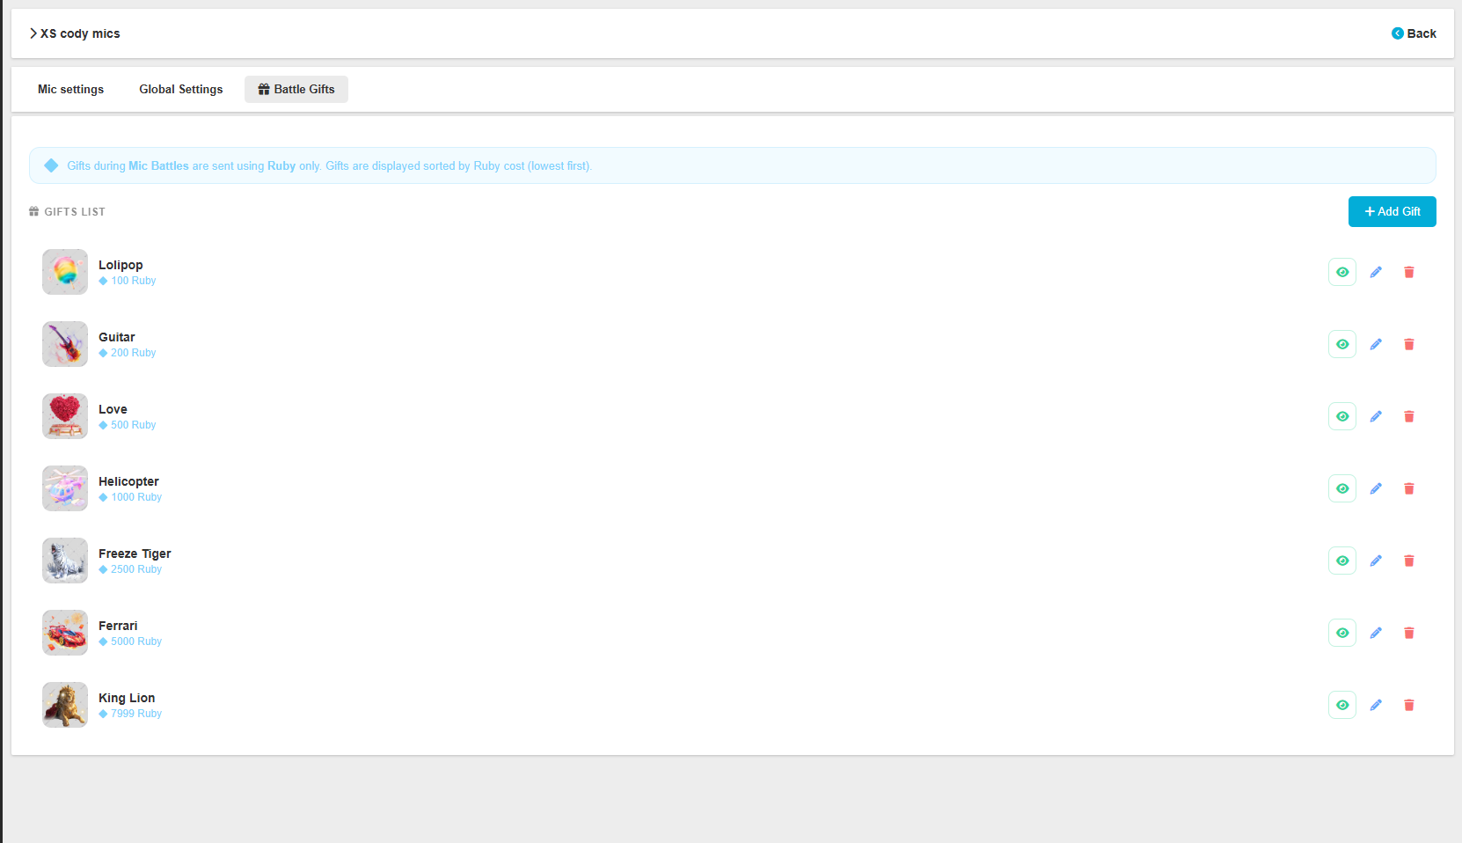Screen dimensions: 1462x843
Task: Delete the Lolipop gift
Action: click(1408, 272)
